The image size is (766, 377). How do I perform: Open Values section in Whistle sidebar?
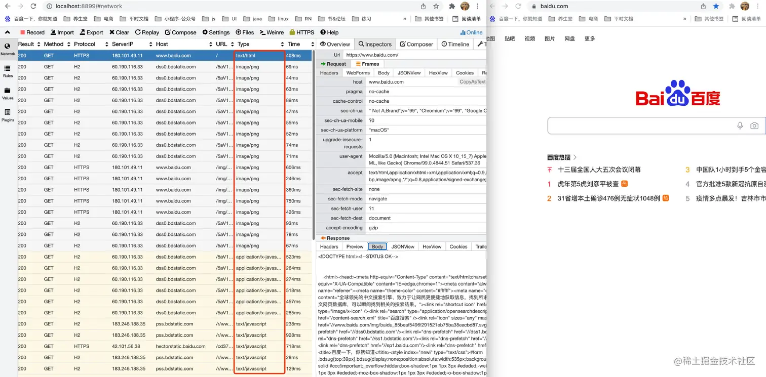tap(8, 94)
